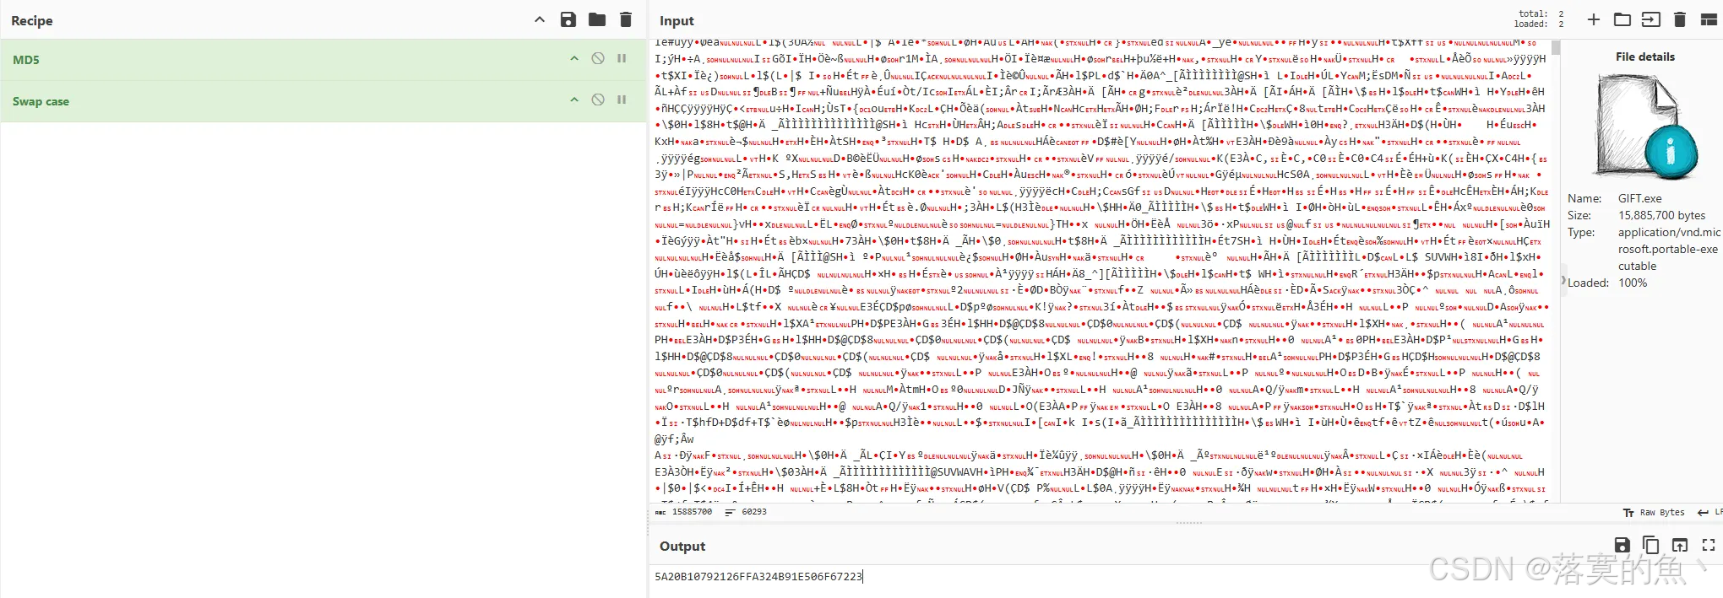Disable the Swap case operation

point(598,100)
